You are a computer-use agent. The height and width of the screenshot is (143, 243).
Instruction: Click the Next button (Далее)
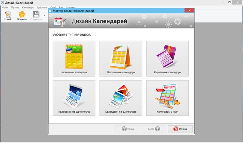154,129
